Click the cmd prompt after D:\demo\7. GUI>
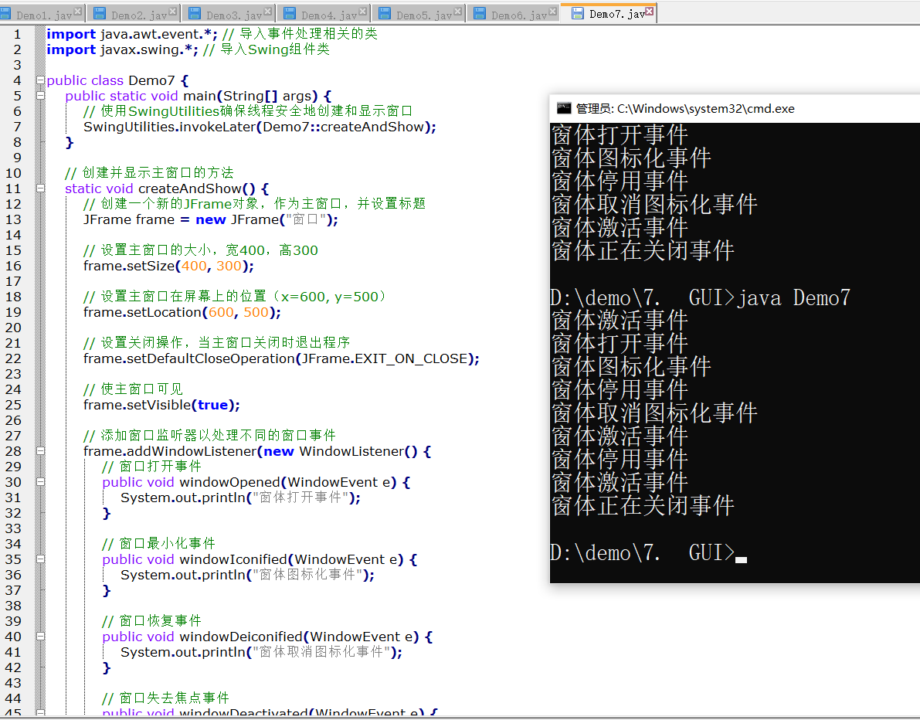Screen dimensions: 920x720 click(x=741, y=554)
